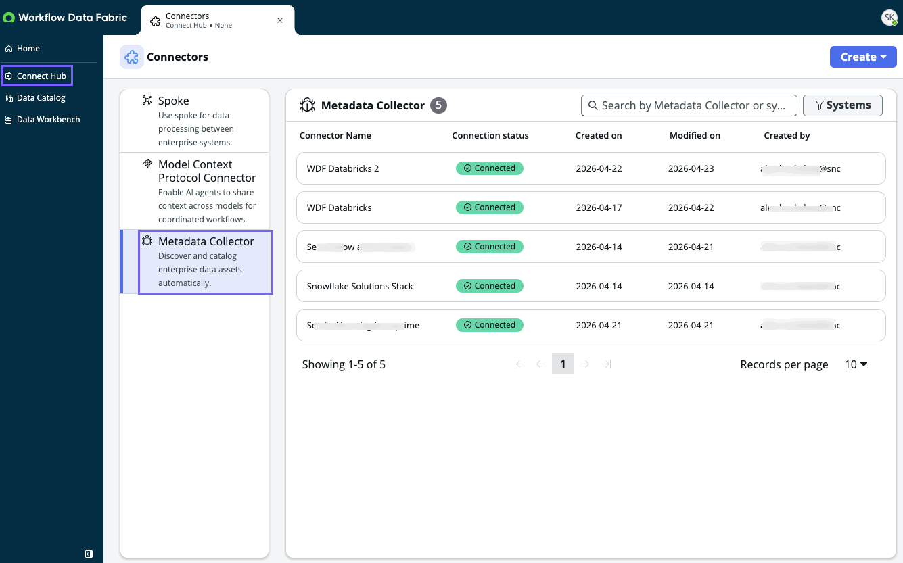Go to last page of results
The image size is (903, 563).
click(606, 364)
